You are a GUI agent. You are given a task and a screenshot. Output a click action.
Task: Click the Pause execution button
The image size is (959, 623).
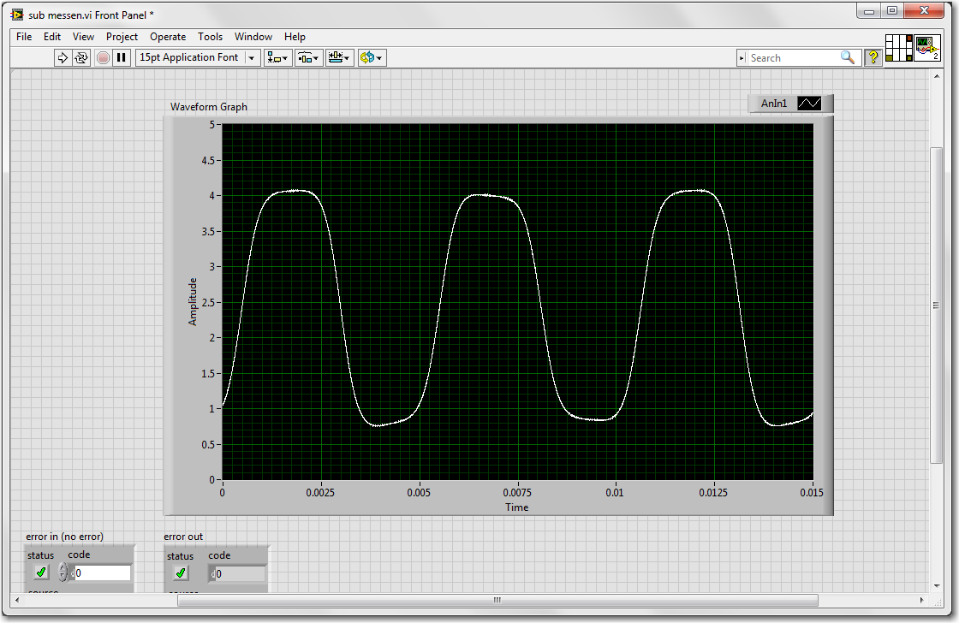[x=122, y=57]
